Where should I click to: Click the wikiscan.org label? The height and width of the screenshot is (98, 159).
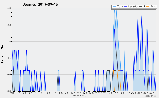[x=79, y=96]
